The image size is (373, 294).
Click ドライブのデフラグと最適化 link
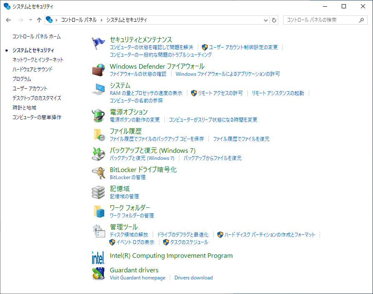coord(183,235)
